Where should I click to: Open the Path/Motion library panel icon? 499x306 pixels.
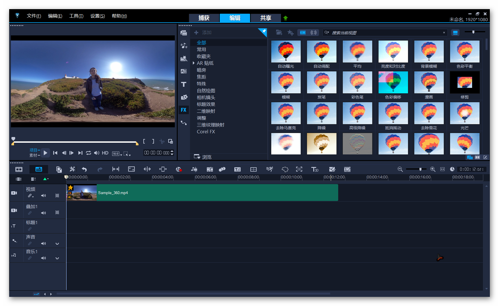184,123
